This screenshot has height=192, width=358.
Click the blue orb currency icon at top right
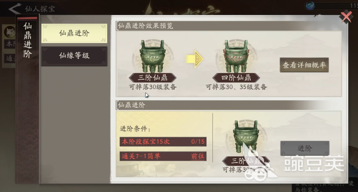(310, 6)
